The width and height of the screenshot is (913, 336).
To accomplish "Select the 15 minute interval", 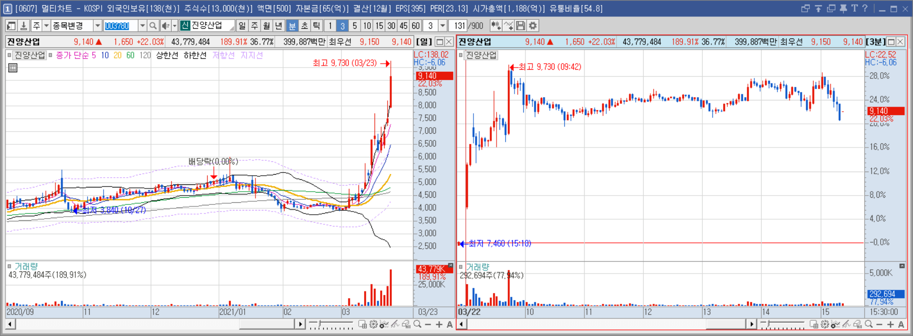I will click(x=379, y=26).
